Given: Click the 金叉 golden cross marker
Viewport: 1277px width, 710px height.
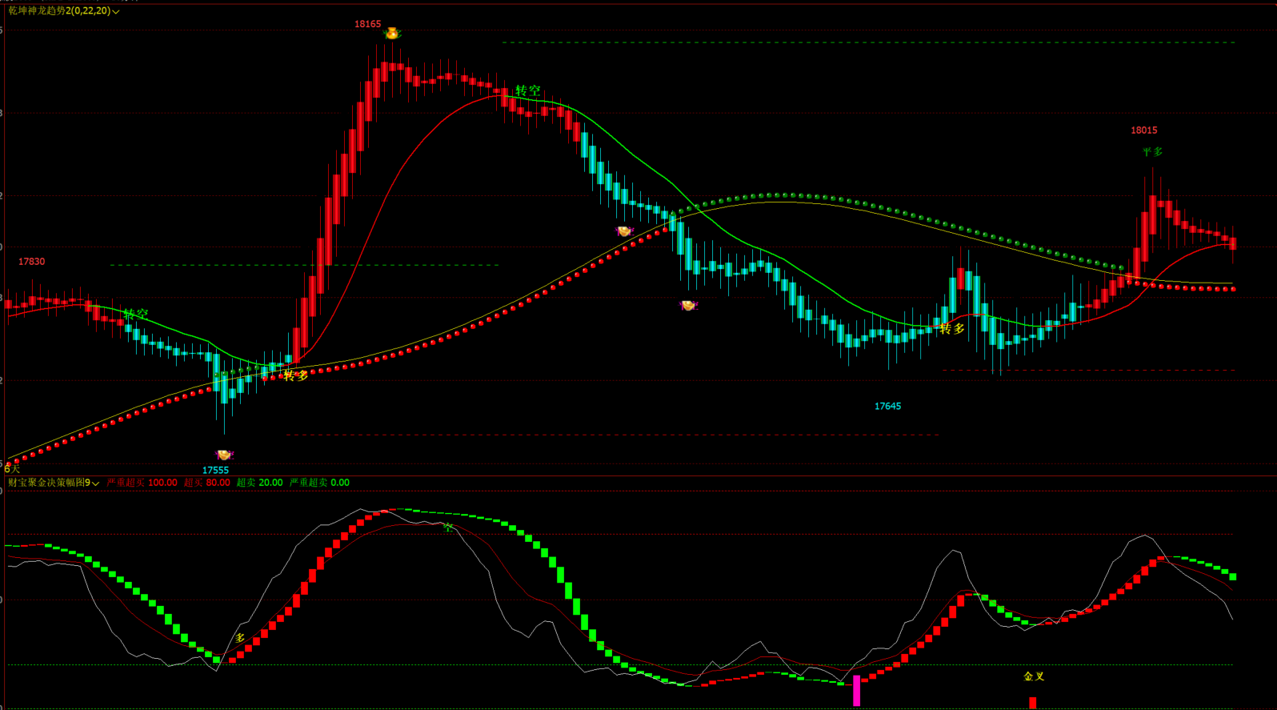Looking at the screenshot, I should pyautogui.click(x=1034, y=676).
